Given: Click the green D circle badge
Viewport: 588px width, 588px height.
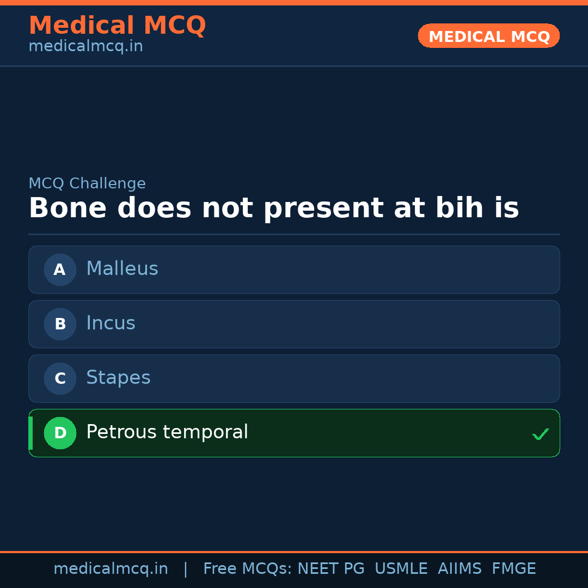Looking at the screenshot, I should tap(60, 433).
